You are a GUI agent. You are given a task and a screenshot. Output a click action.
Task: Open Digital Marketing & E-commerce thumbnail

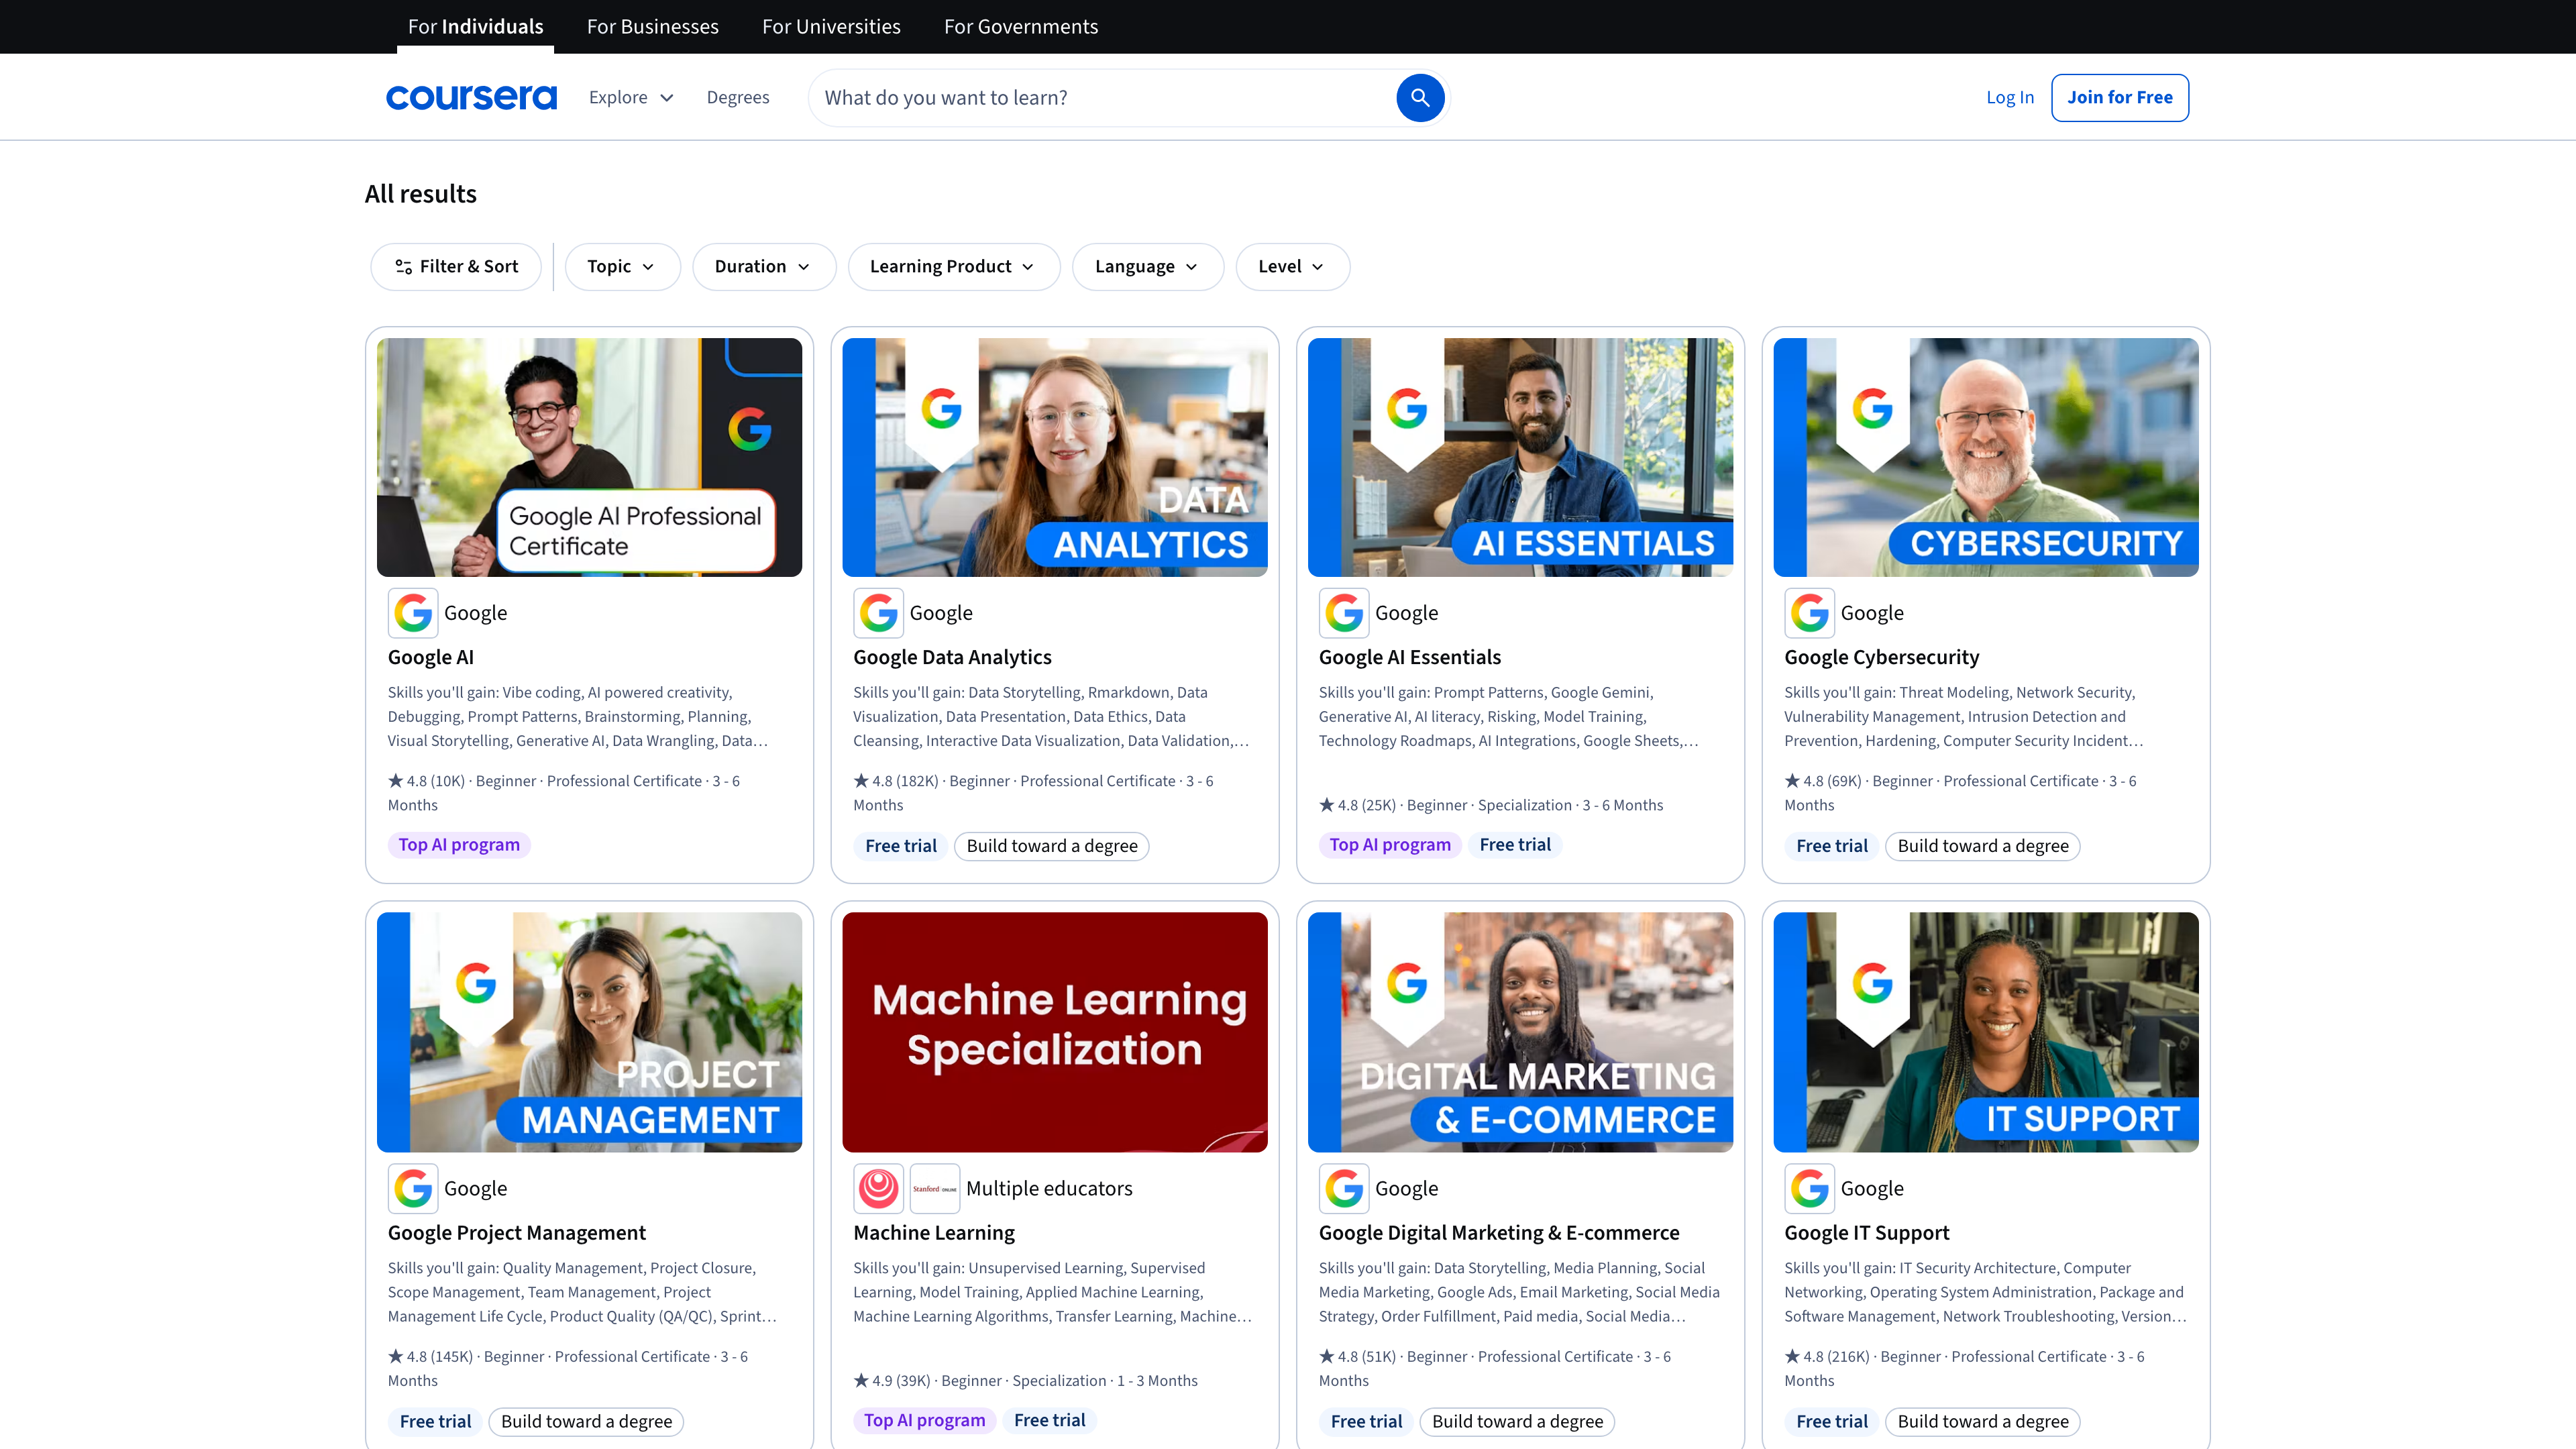point(1520,1032)
